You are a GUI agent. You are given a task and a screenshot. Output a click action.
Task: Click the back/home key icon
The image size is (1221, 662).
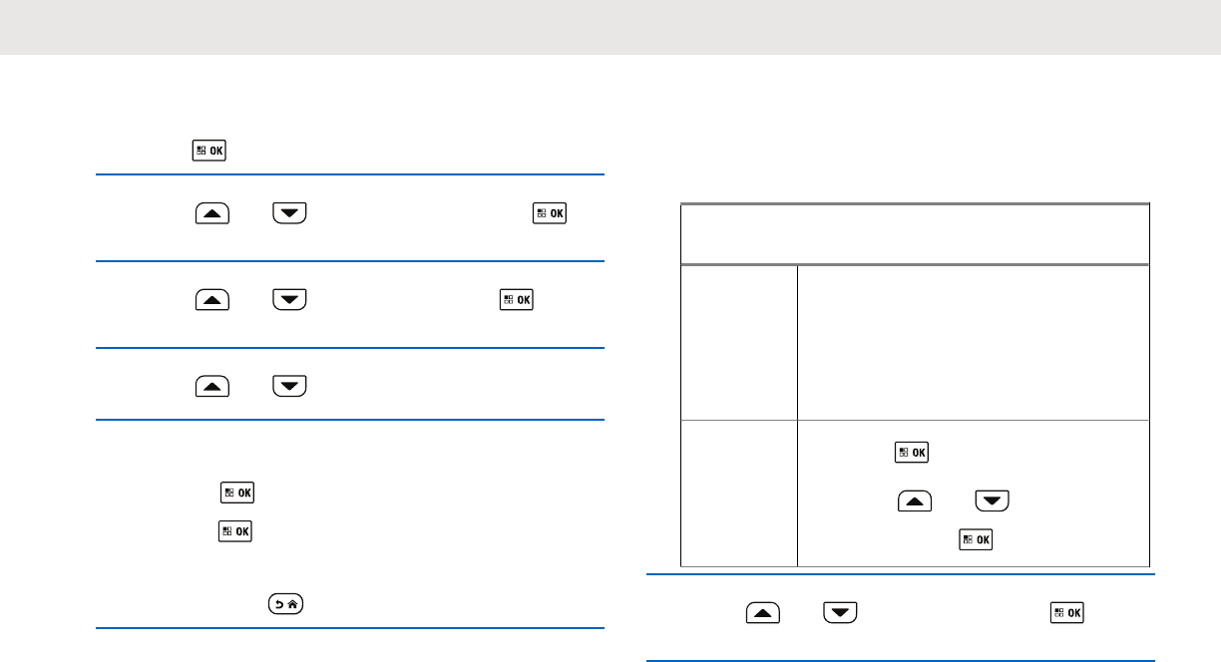pyautogui.click(x=287, y=602)
